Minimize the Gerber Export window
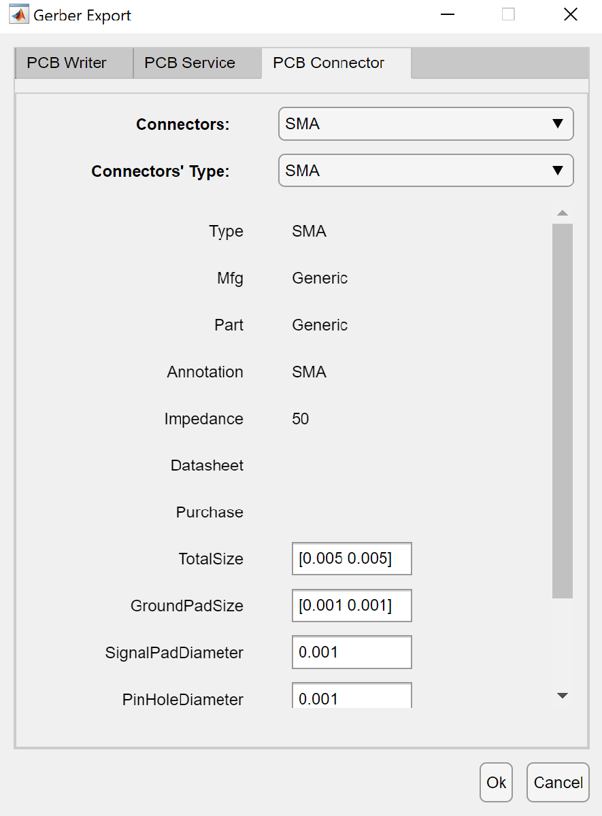This screenshot has height=816, width=602. click(x=447, y=15)
